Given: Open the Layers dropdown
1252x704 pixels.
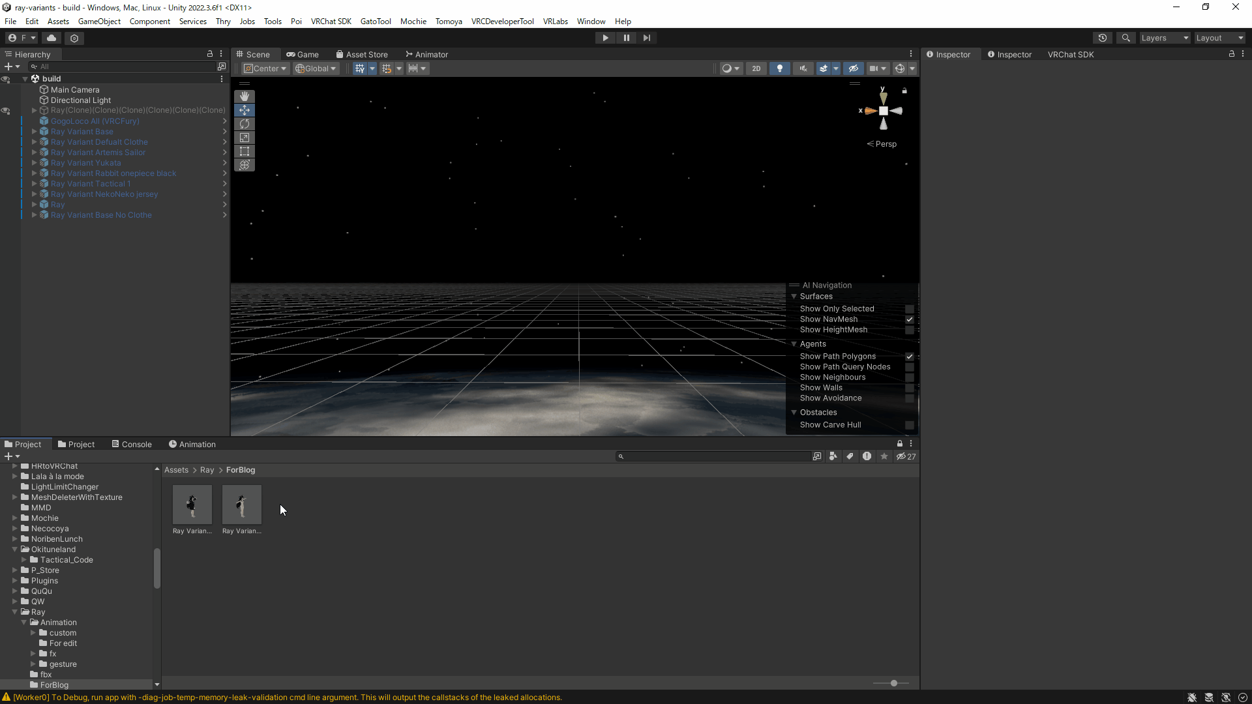Looking at the screenshot, I should click(1164, 38).
